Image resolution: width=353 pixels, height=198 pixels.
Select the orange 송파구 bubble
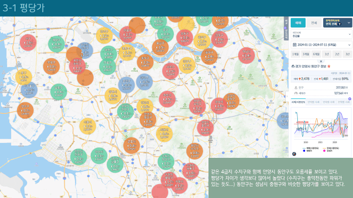(210, 56)
